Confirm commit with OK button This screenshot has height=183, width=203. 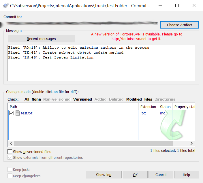(x=135, y=175)
